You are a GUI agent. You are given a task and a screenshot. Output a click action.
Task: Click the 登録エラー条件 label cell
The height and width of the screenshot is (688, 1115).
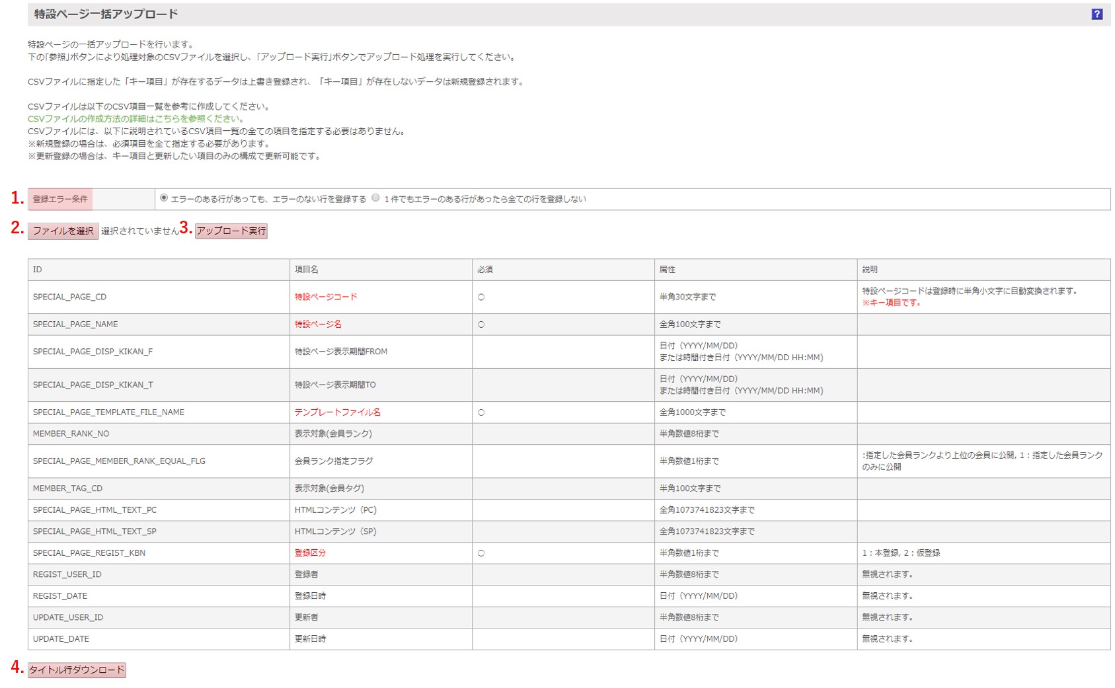click(60, 199)
